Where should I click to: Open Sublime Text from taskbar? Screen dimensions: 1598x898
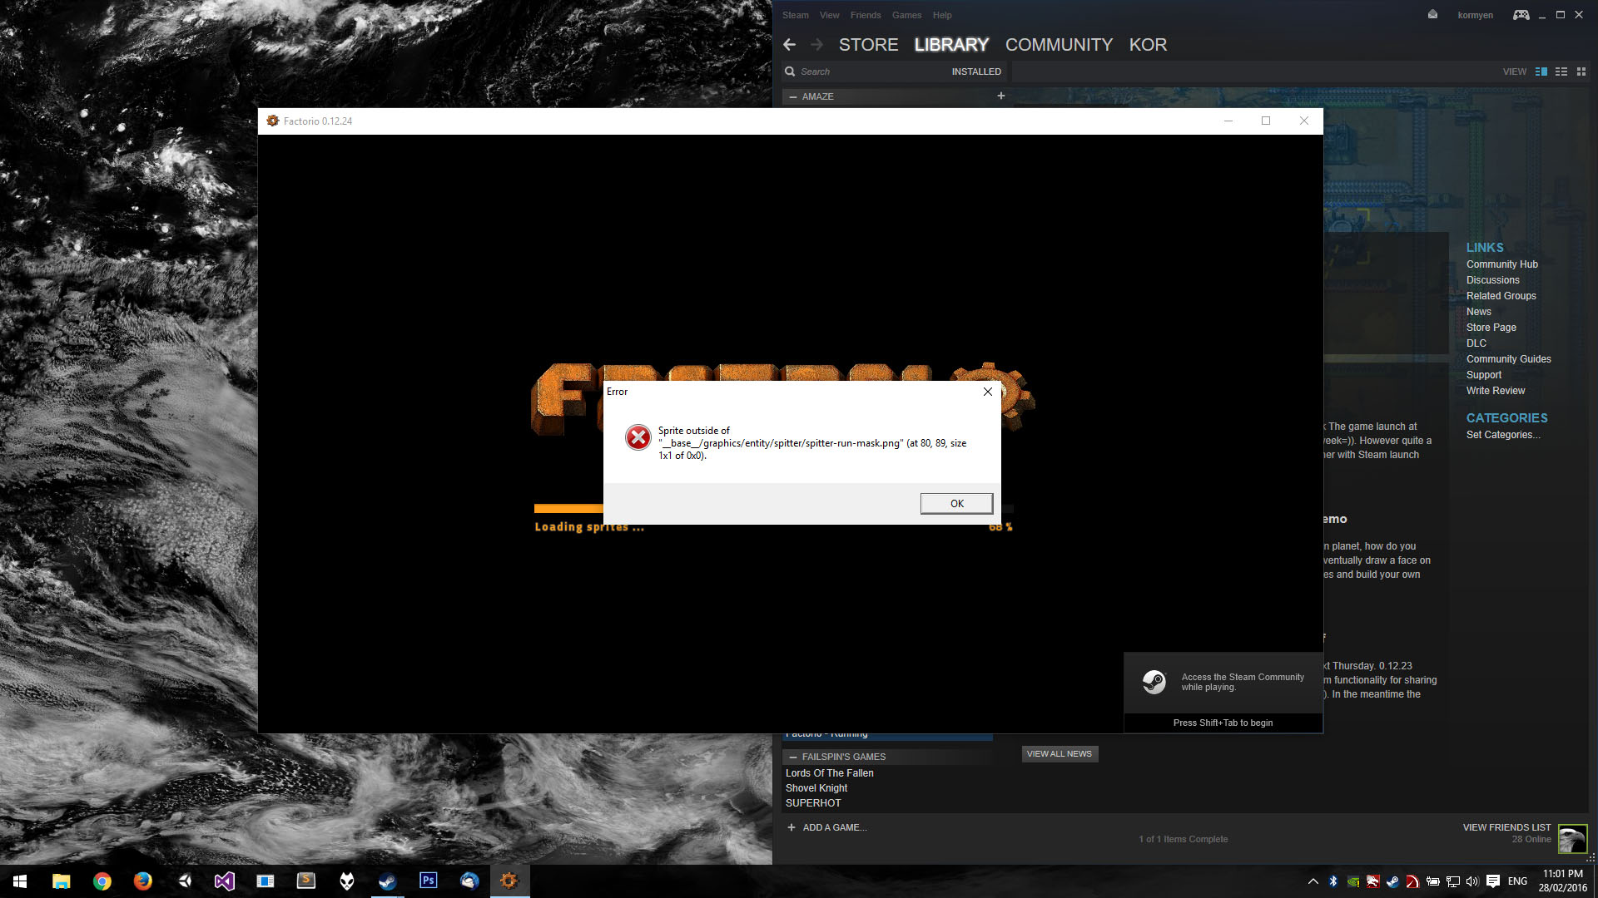click(x=305, y=881)
